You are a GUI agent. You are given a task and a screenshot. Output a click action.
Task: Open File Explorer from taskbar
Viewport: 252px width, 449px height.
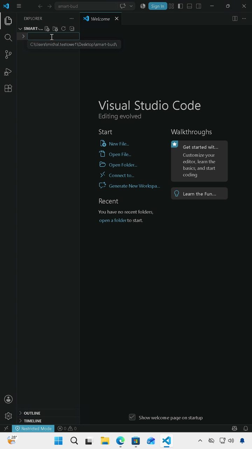(105, 441)
